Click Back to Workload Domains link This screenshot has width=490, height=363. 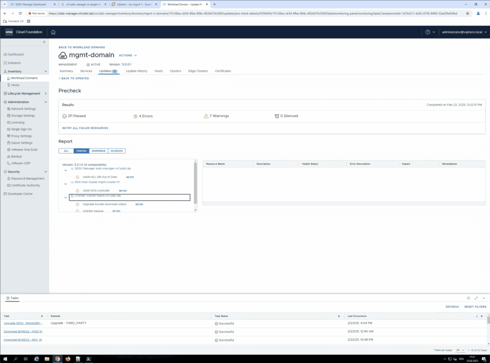(82, 47)
